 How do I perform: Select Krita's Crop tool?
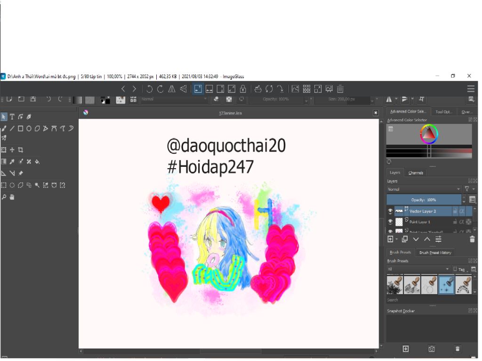[x=21, y=150]
